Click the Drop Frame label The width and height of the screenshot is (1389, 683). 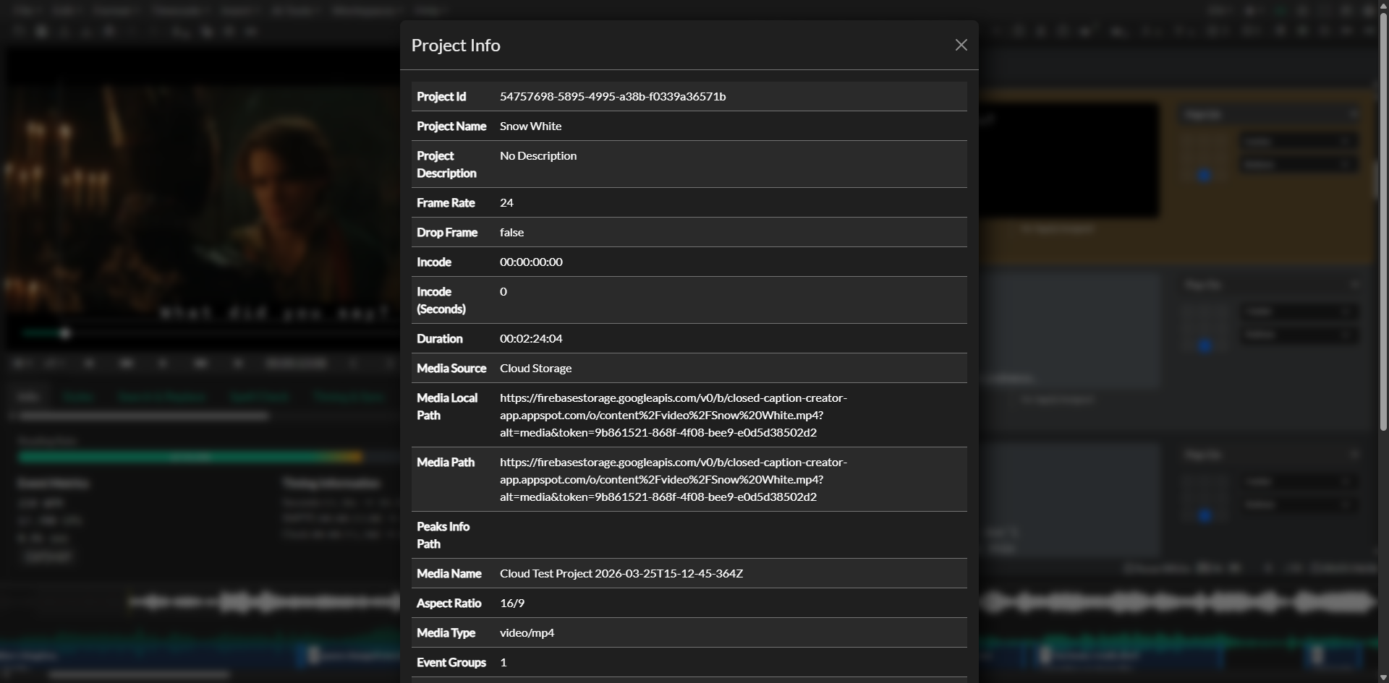tap(447, 232)
